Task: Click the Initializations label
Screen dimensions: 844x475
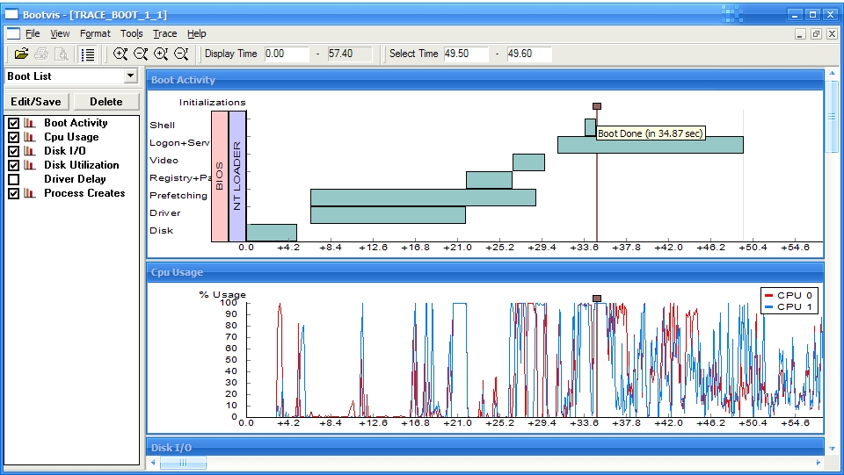Action: 212,102
